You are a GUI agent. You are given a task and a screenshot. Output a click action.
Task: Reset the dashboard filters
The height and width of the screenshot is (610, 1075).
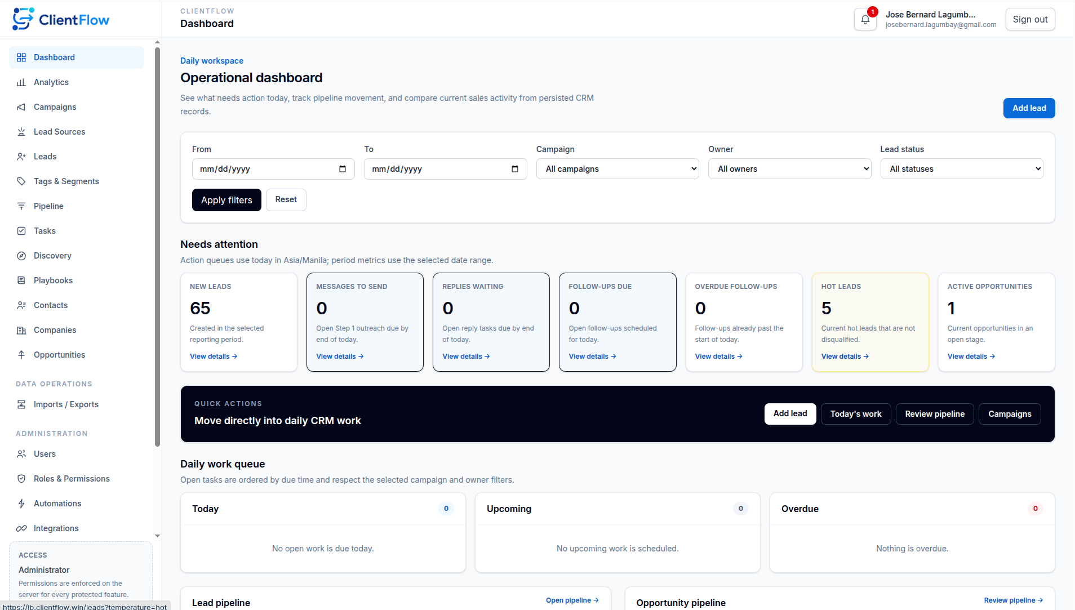[286, 200]
